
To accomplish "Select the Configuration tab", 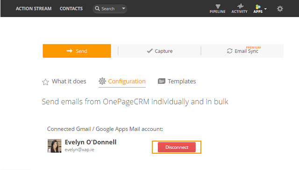I will click(x=122, y=82).
